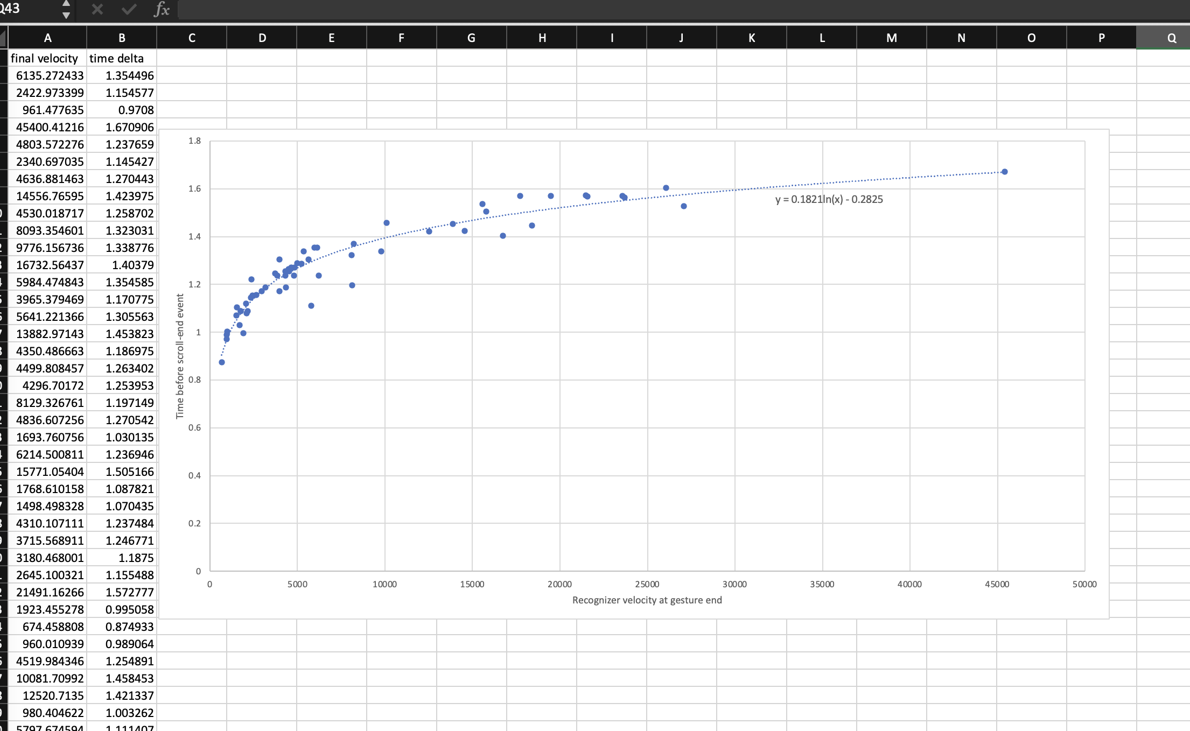Select column A header

(47, 38)
